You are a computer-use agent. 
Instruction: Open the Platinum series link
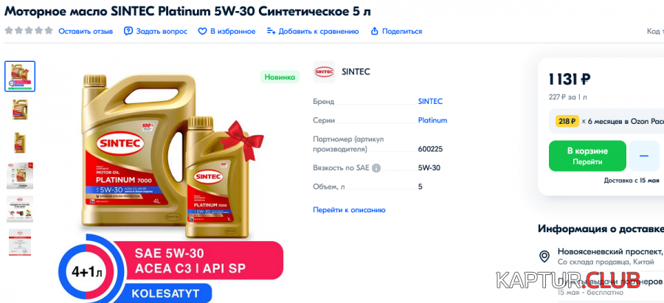[x=433, y=120]
